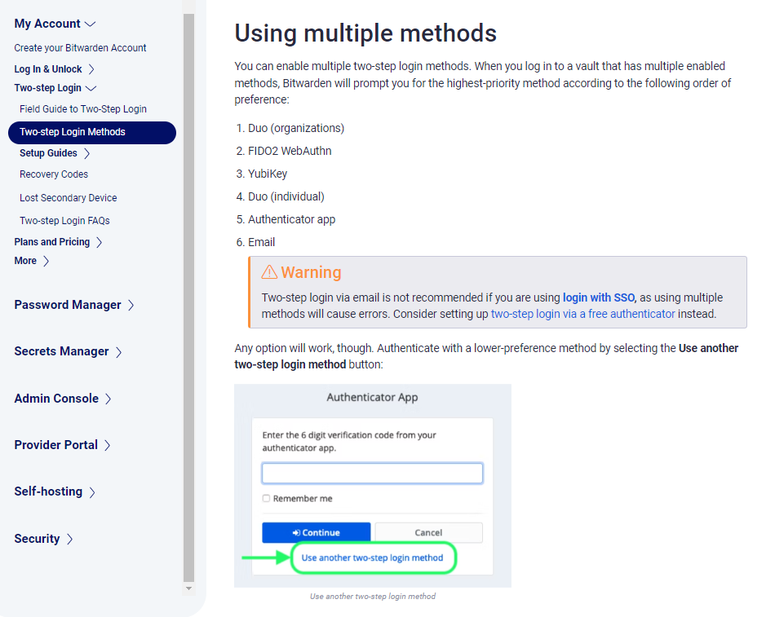Open the Log In & Unlock section
This screenshot has height=617, width=775.
(x=48, y=69)
